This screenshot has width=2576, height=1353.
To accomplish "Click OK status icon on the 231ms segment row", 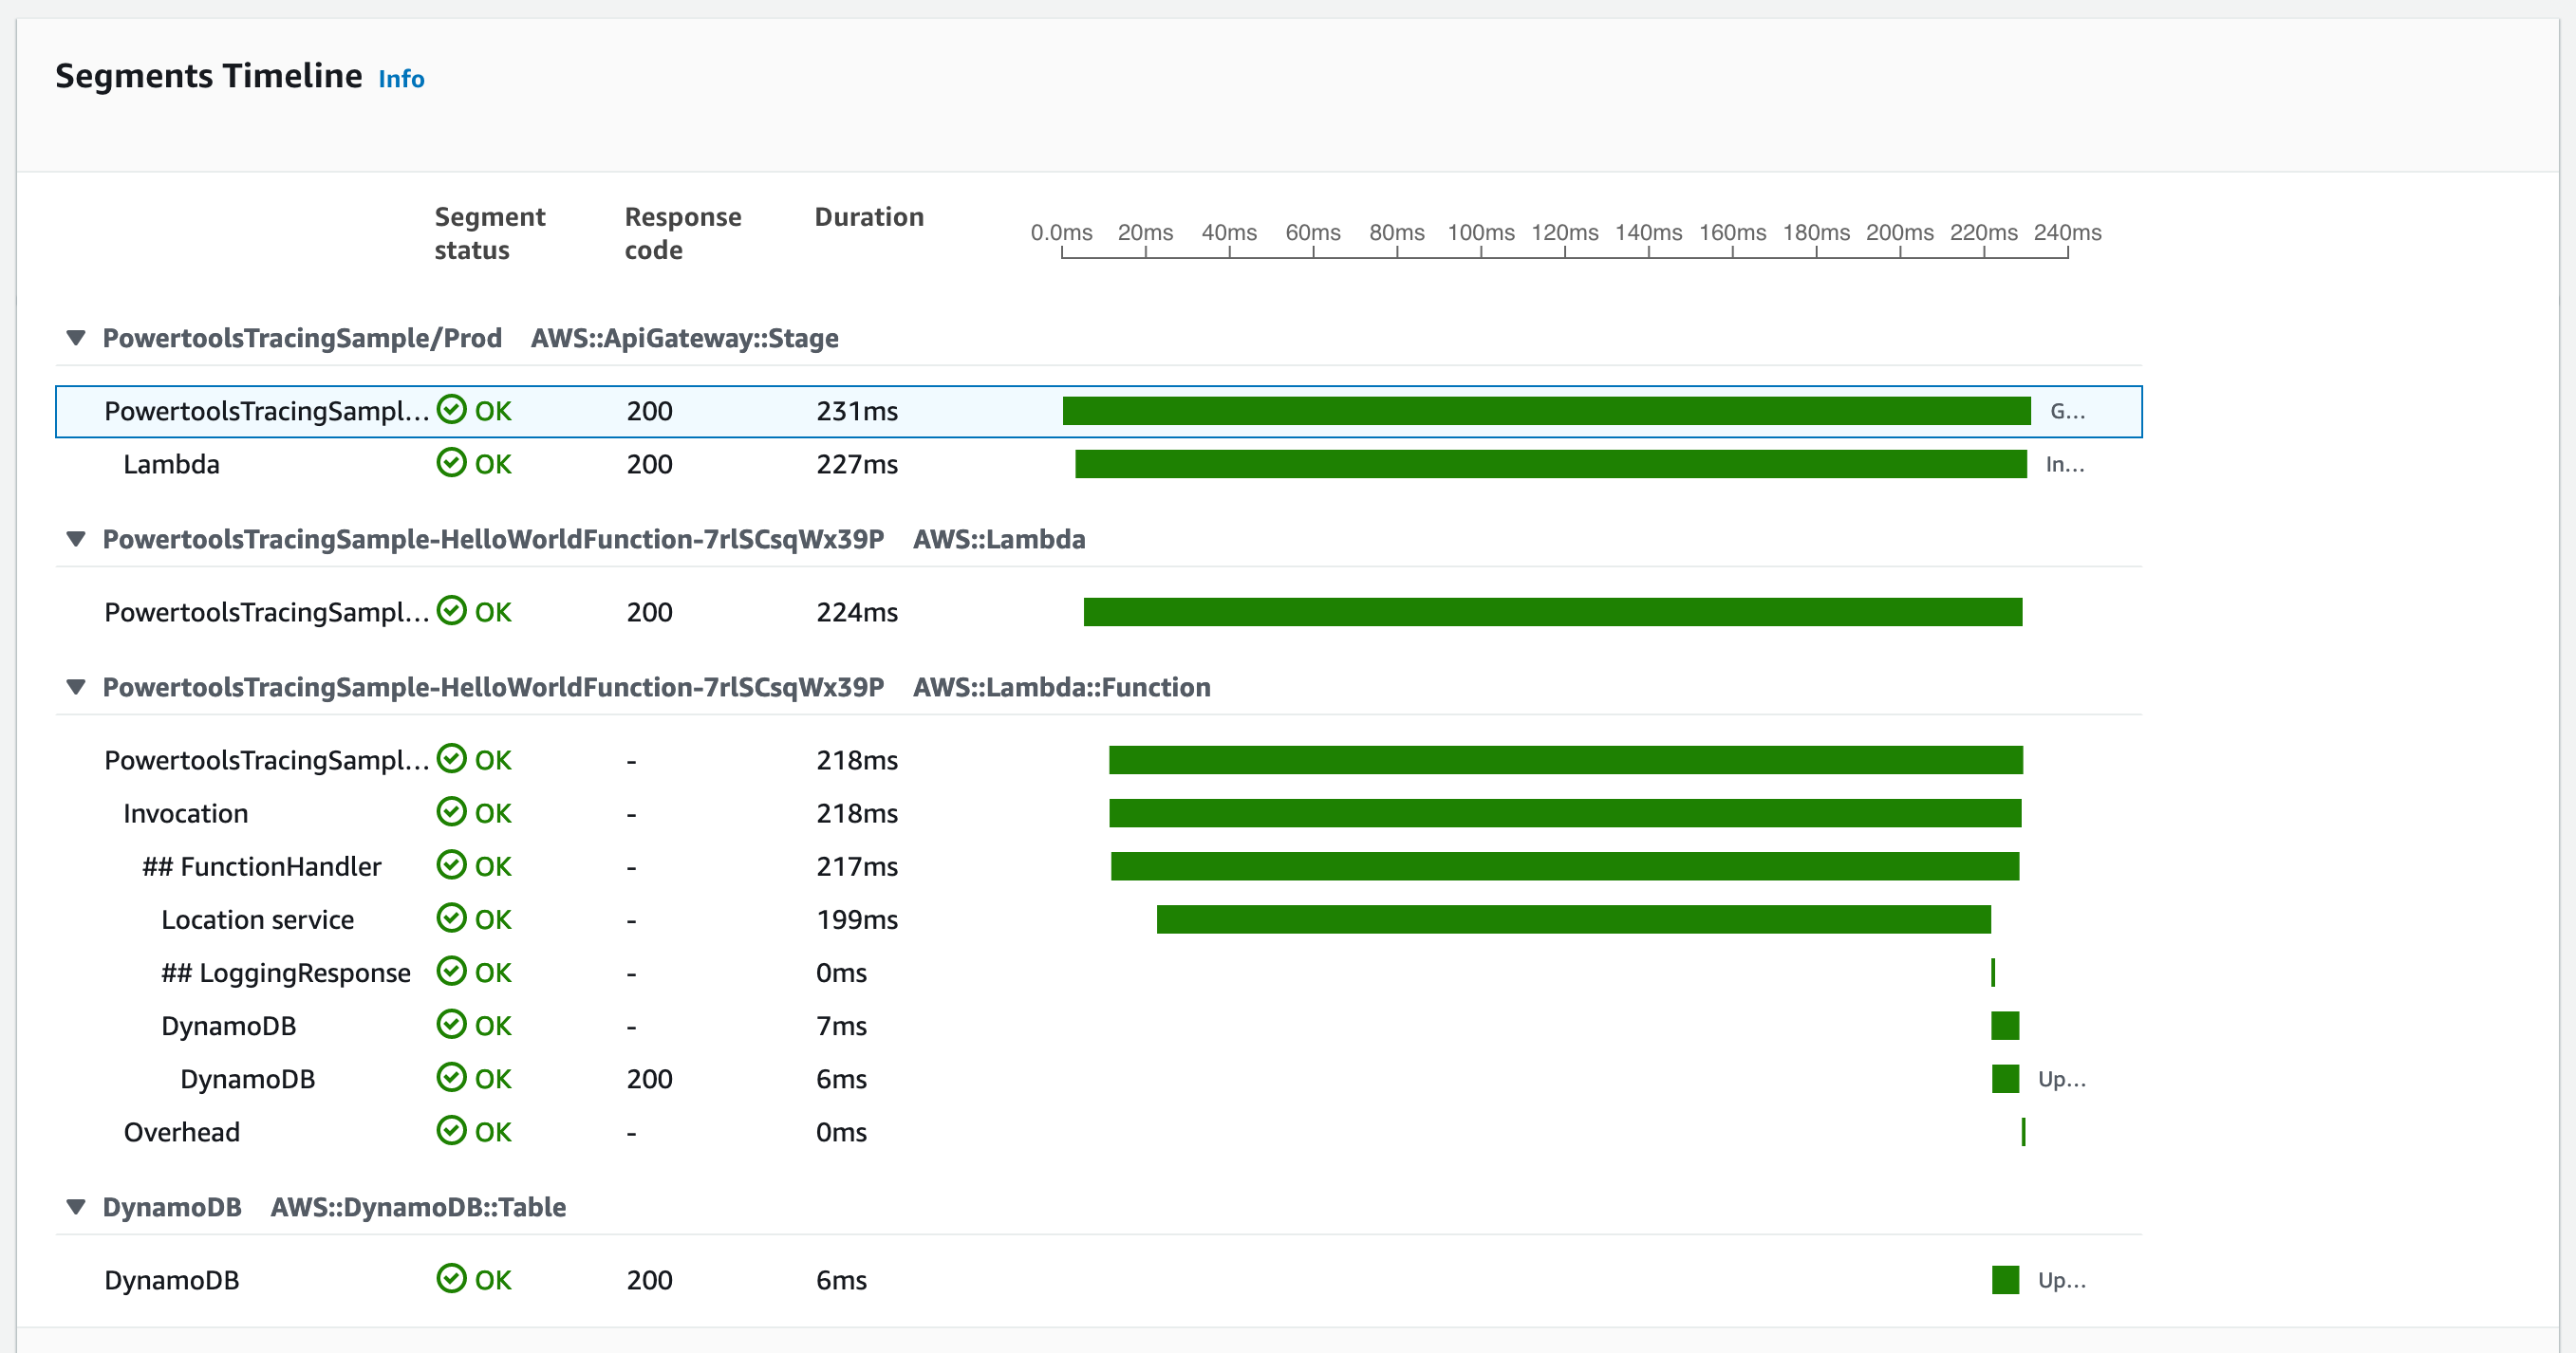I will [451, 410].
